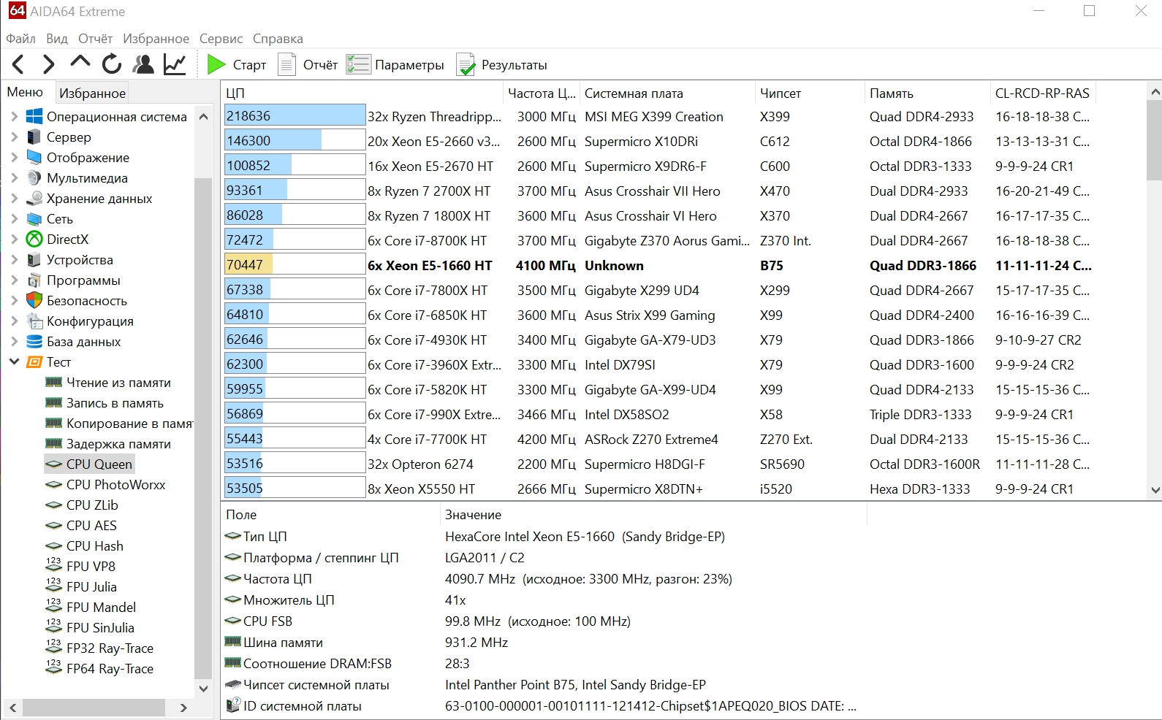The image size is (1162, 720).
Task: Expand the Сервер tree node
Action: (x=14, y=137)
